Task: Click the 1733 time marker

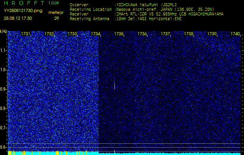Action: click(x=72, y=34)
